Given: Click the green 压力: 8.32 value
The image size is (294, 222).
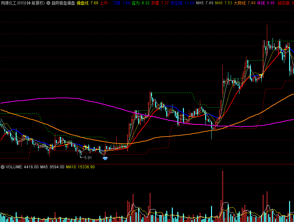Looking at the screenshot, I should click(140, 3).
